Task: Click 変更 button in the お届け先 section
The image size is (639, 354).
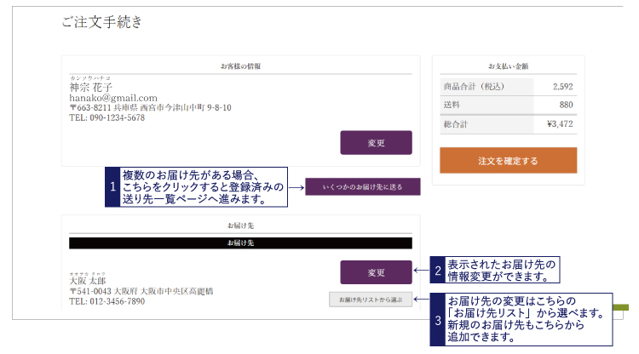Action: click(x=376, y=272)
